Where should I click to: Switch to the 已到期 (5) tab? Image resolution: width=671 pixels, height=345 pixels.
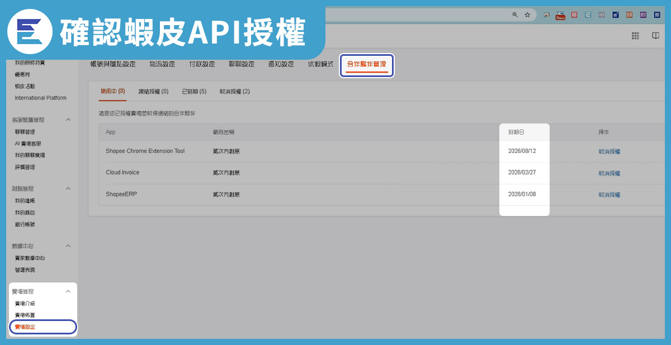pos(194,92)
